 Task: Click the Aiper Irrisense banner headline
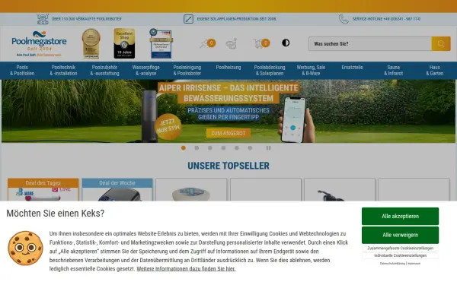228,93
